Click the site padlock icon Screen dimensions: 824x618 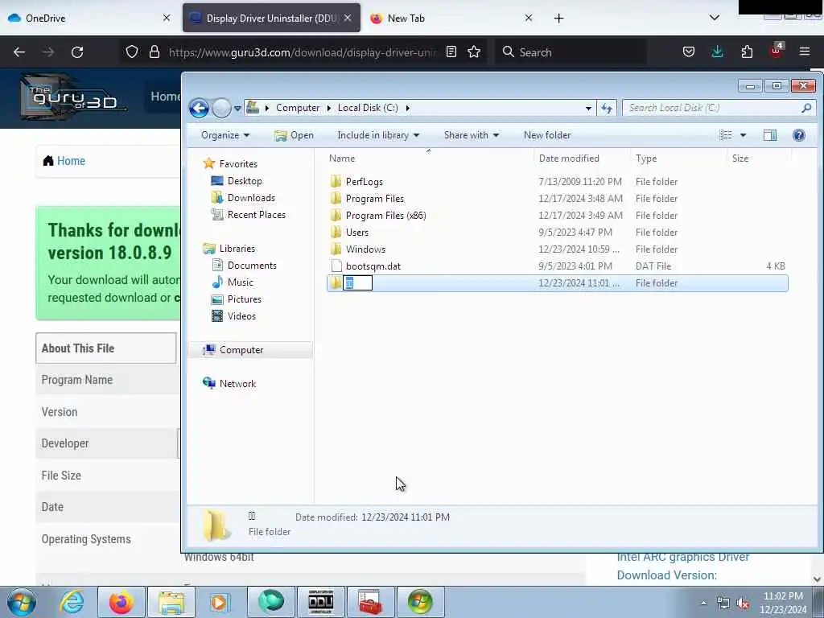pyautogui.click(x=154, y=51)
